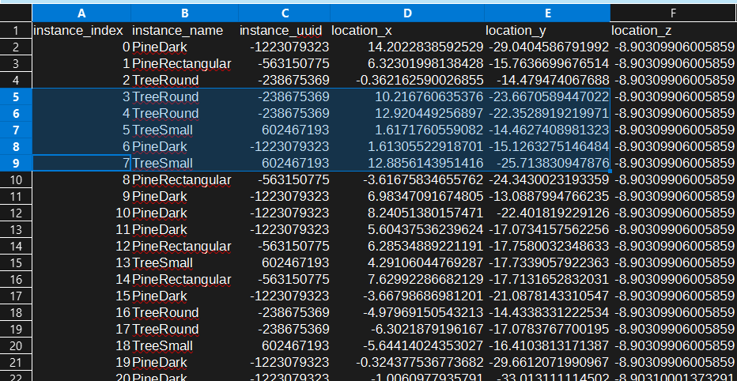Select row 1 header
The height and width of the screenshot is (381, 737).
15,30
